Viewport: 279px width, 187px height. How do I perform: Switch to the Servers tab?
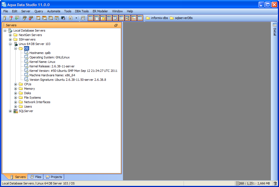click(18, 177)
